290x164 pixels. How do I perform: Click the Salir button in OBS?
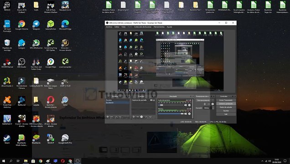[226, 114]
